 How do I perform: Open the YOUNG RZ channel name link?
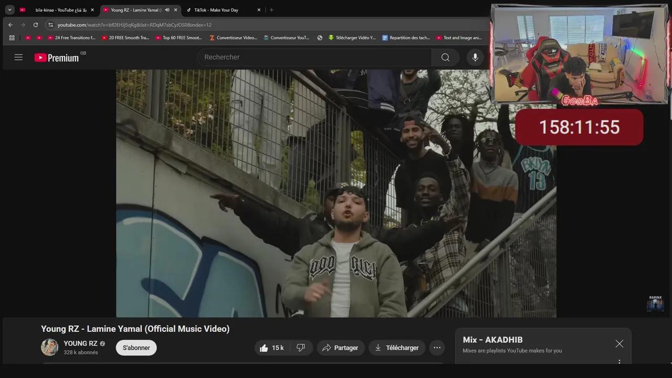[80, 343]
